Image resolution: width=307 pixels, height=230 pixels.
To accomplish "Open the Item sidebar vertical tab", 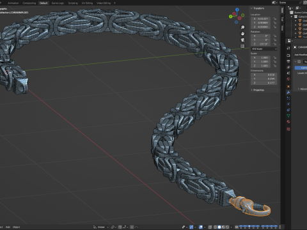I will [282, 10].
